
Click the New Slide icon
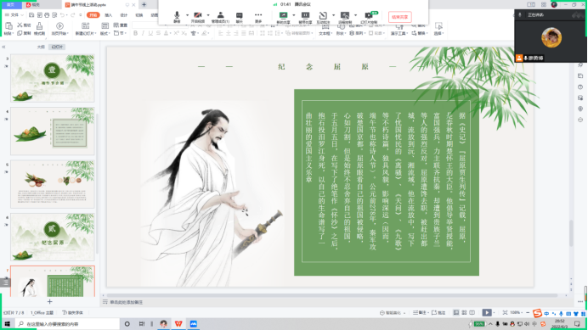click(x=85, y=29)
